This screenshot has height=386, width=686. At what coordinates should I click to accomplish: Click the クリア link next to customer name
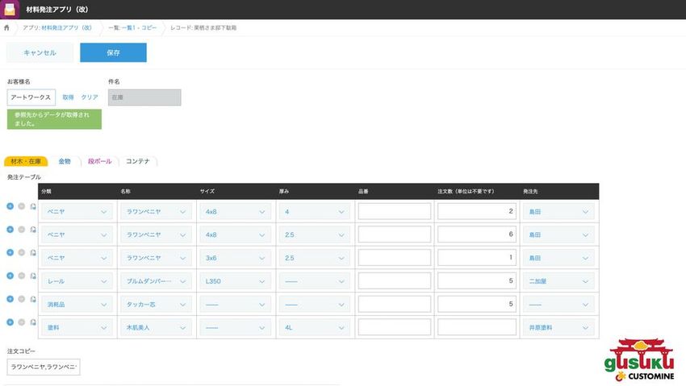click(90, 98)
